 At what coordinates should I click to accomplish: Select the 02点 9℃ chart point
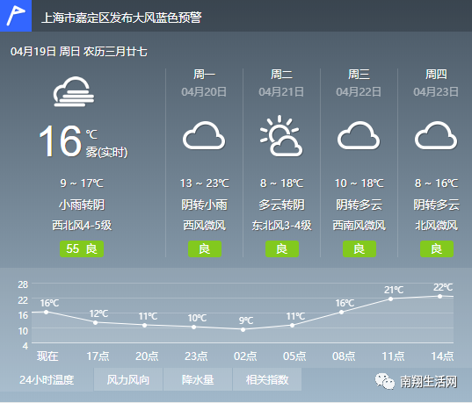click(x=243, y=329)
